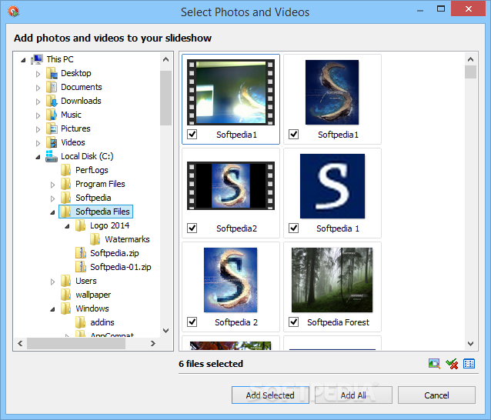
Task: Uncheck the Softpedia2 video checkbox
Action: (192, 228)
